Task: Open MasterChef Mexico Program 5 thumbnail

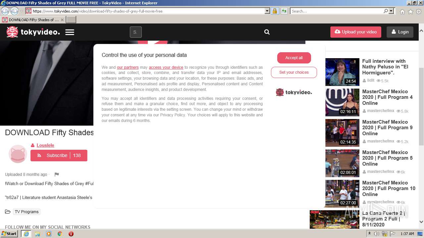Action: pyautogui.click(x=342, y=163)
